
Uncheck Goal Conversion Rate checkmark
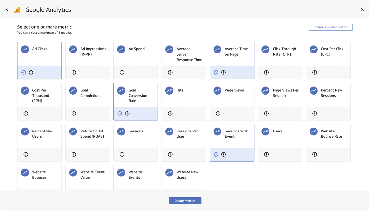click(120, 114)
